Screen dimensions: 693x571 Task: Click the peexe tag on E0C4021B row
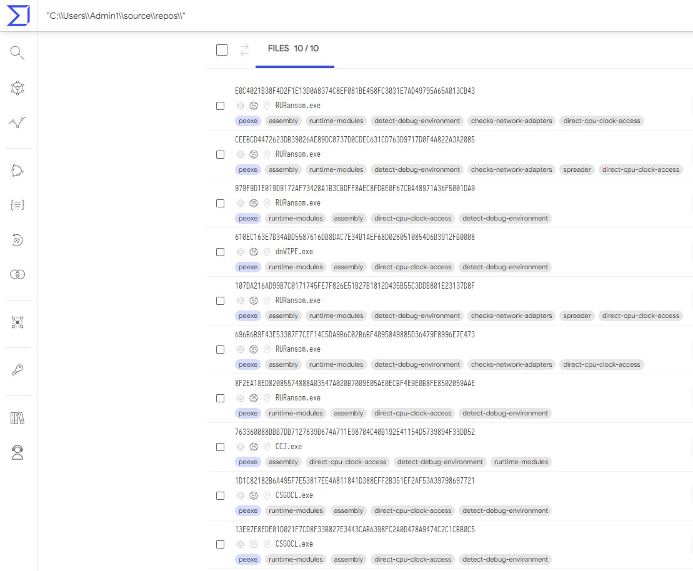pyautogui.click(x=248, y=121)
